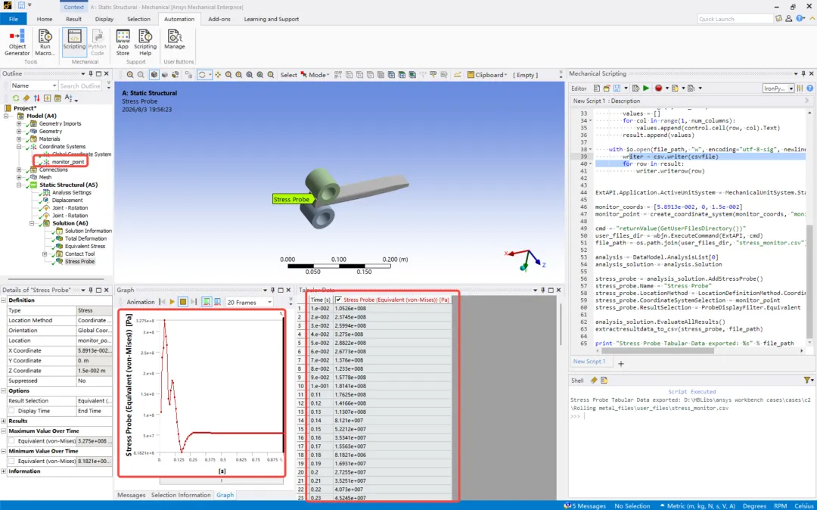This screenshot has height=510, width=817.
Task: Toggle the Scripting pane button
Action: click(74, 42)
